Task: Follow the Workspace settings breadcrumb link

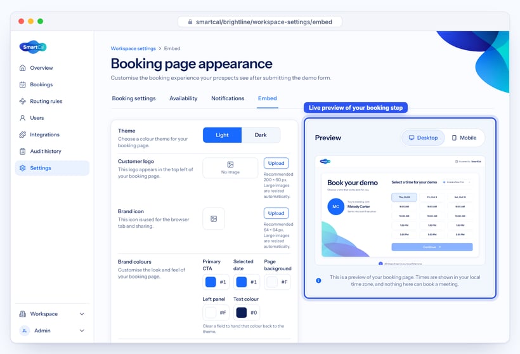Action: tap(133, 48)
